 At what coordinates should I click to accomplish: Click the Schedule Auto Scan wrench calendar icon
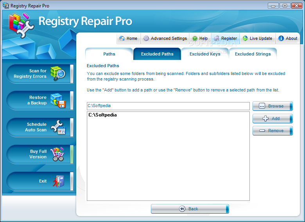58,127
